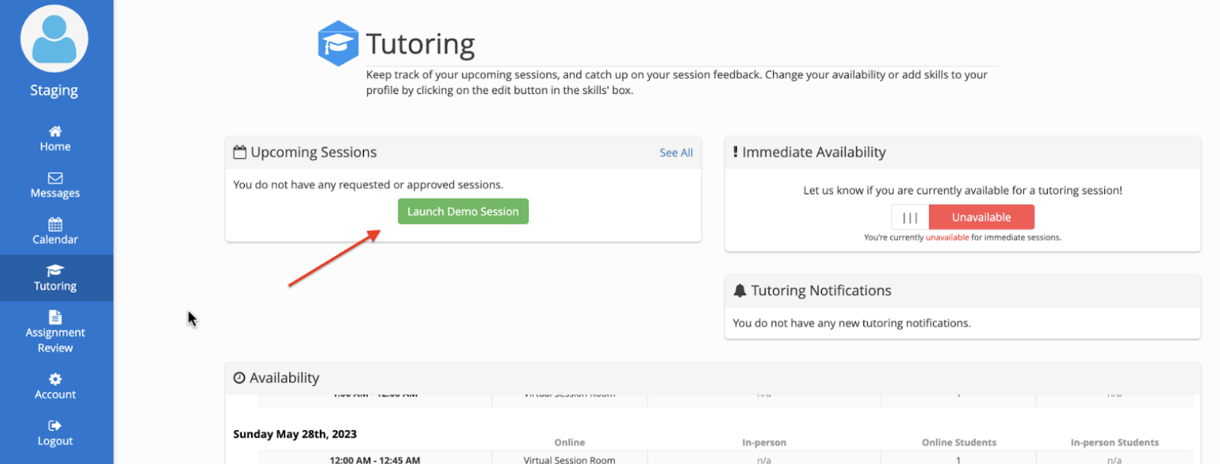Click the Tutoring page heading
1220x464 pixels.
coord(420,44)
